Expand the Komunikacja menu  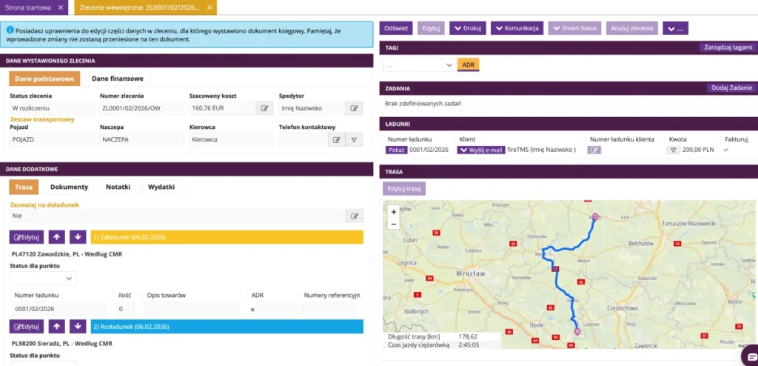[517, 28]
